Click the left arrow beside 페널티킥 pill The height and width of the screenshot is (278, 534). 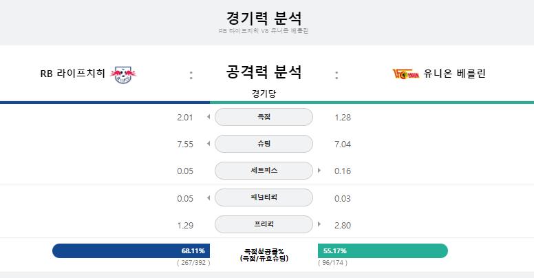209,197
